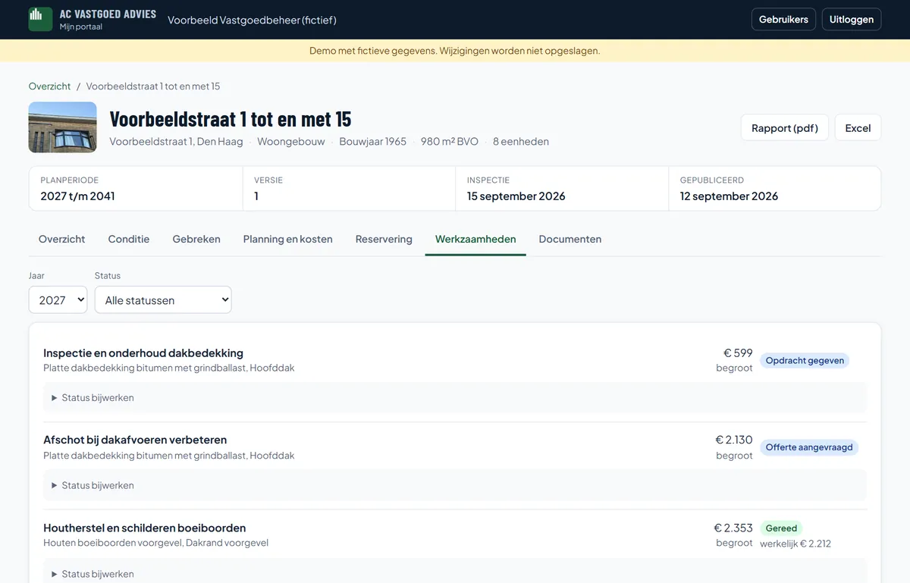
Task: Open the Jaar dropdown showing 2027
Action: pyautogui.click(x=58, y=299)
